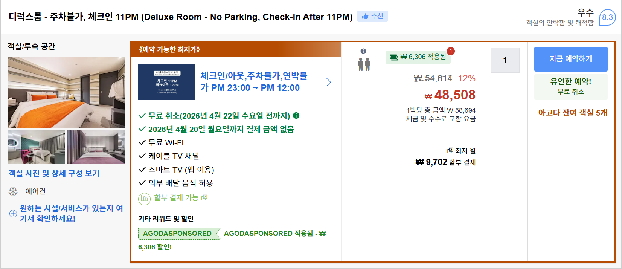Open the main deluxe room bed photo

click(x=66, y=92)
